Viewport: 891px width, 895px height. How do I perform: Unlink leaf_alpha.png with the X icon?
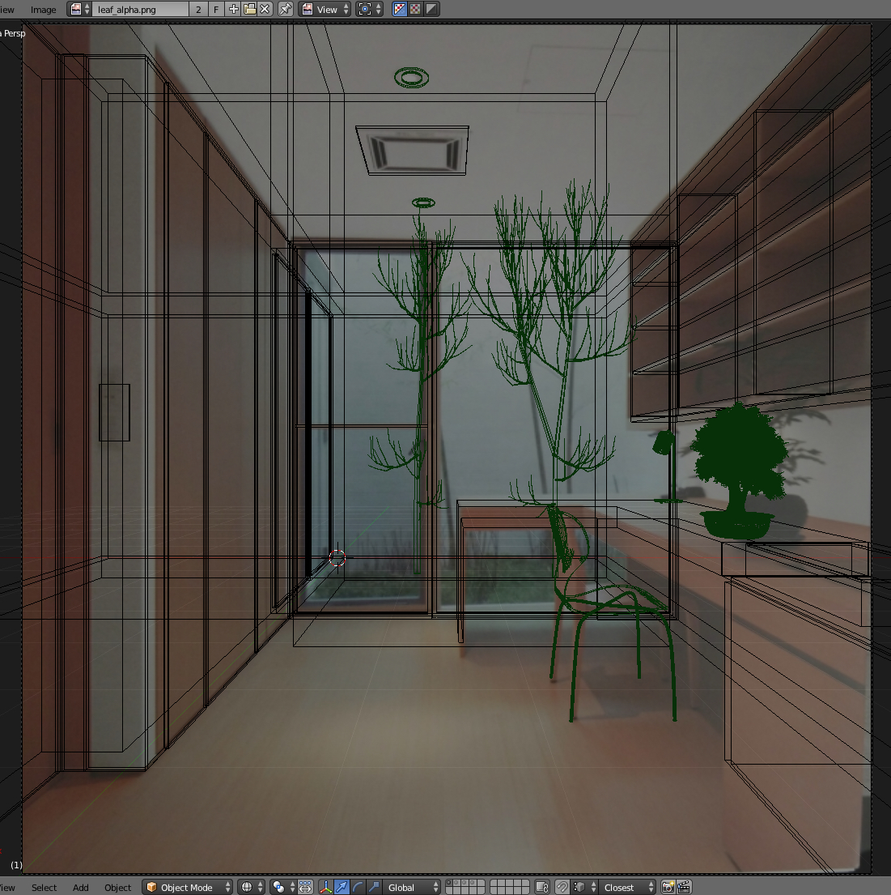pos(265,10)
